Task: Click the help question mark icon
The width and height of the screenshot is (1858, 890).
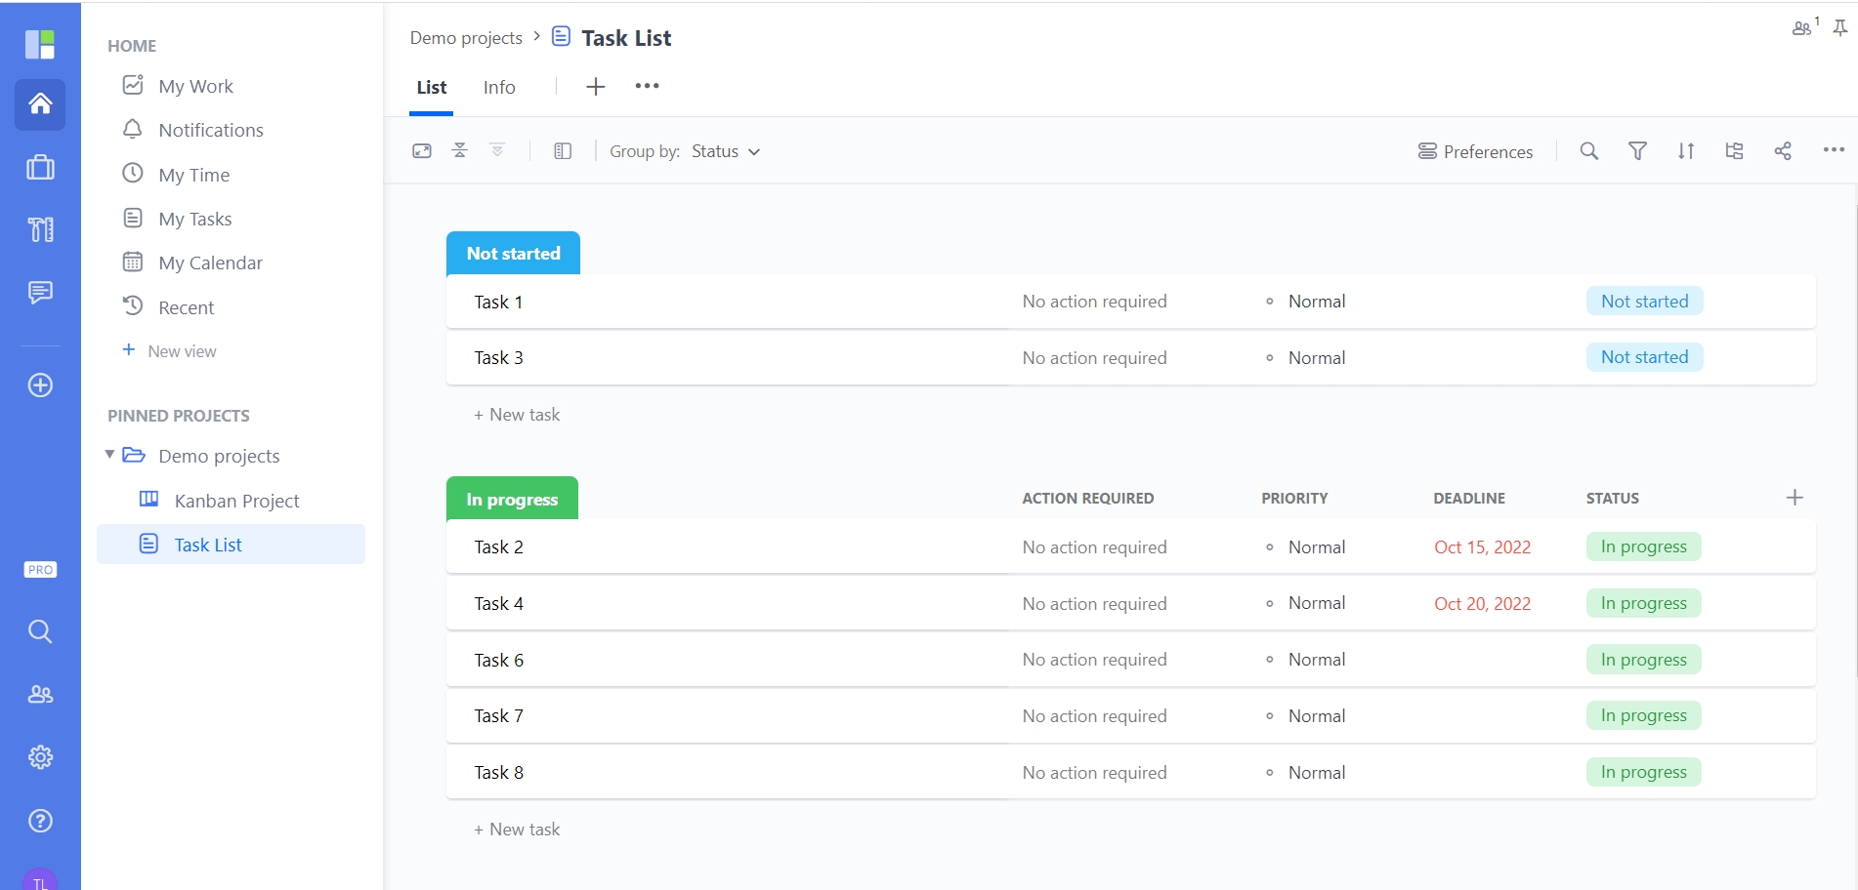Action: [40, 821]
